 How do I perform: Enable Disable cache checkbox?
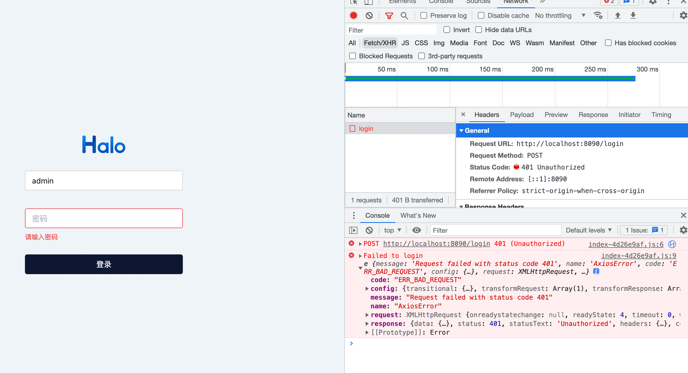481,16
